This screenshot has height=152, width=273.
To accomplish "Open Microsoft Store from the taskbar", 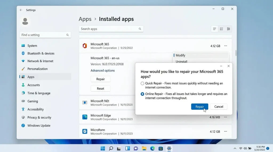I will pos(161,148).
